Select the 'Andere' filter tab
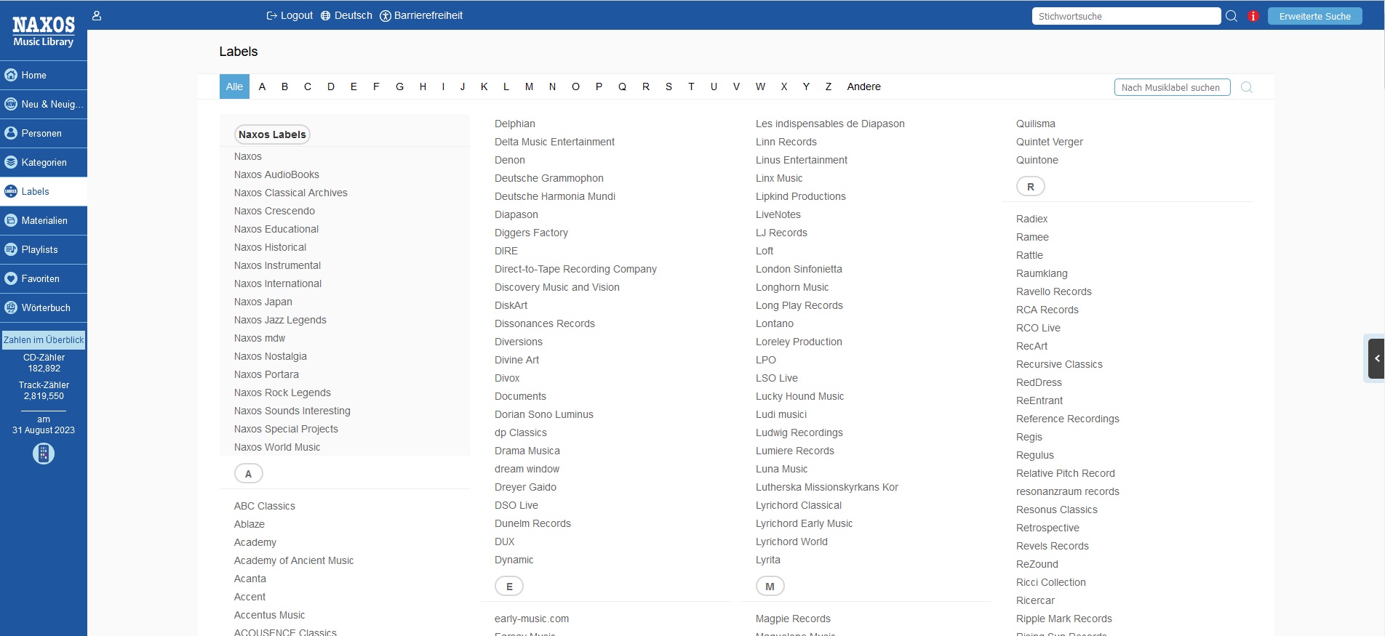 pos(863,86)
